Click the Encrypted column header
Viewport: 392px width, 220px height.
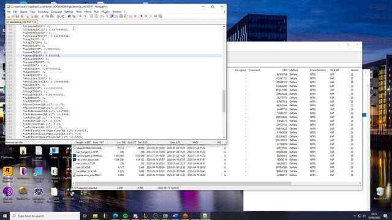coord(241,70)
